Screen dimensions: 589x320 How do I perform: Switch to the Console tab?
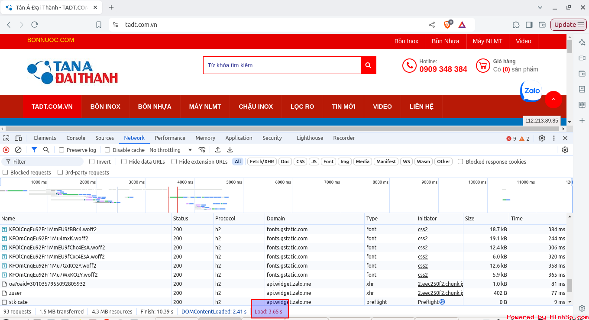coord(76,138)
